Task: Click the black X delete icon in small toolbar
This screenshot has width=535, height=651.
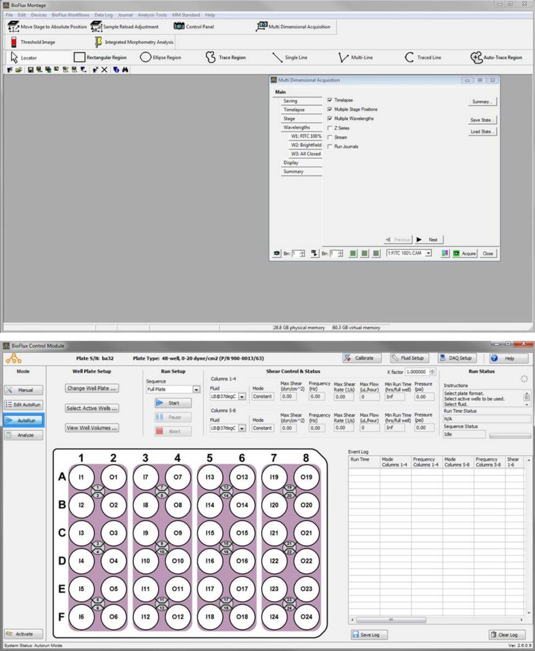Action: click(104, 70)
